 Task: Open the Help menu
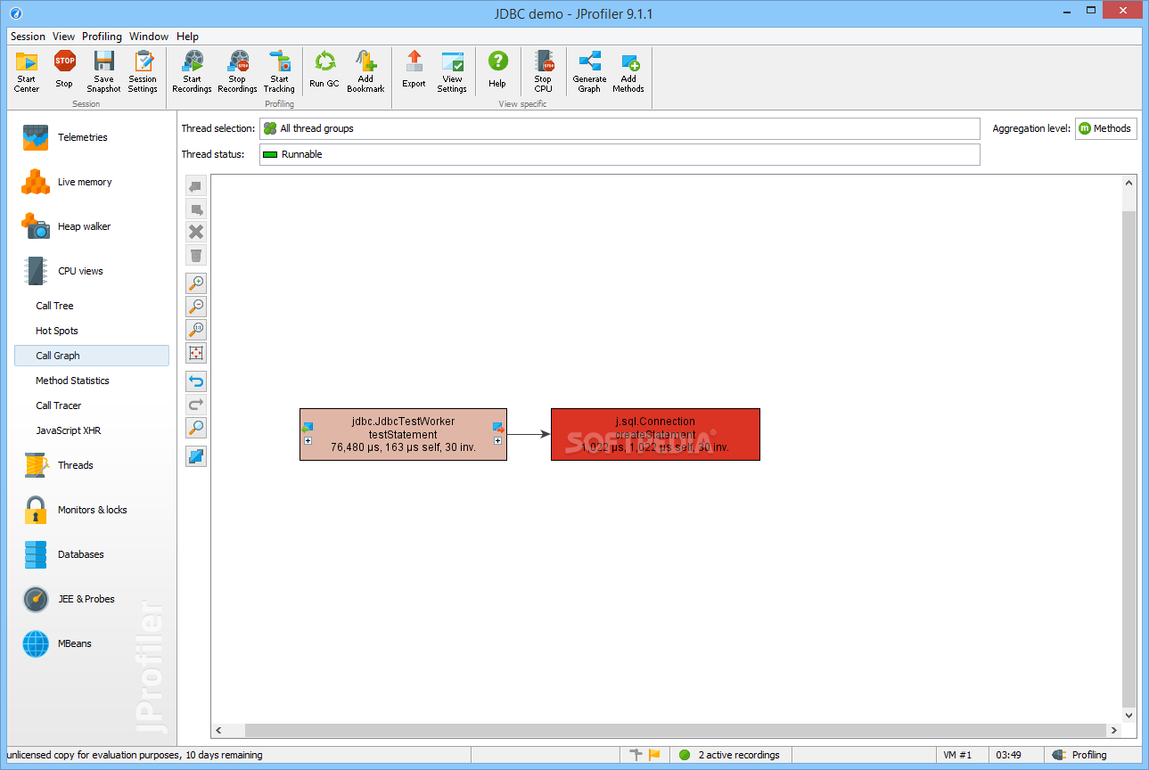click(x=187, y=37)
